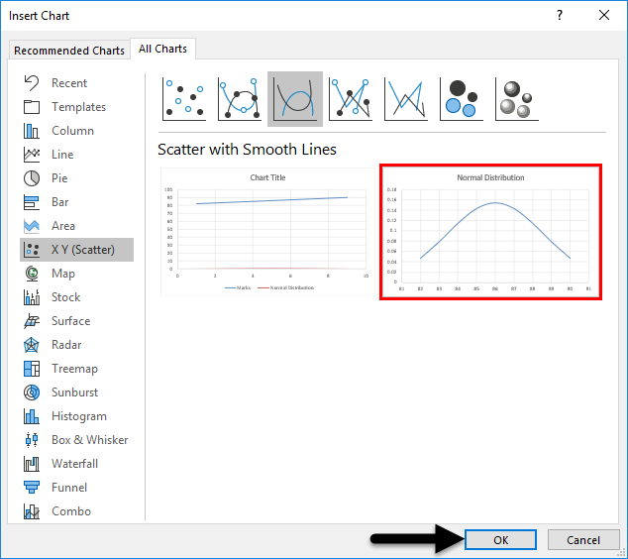Select the Histogram chart icon
Screen dimensions: 628x559
coord(32,416)
